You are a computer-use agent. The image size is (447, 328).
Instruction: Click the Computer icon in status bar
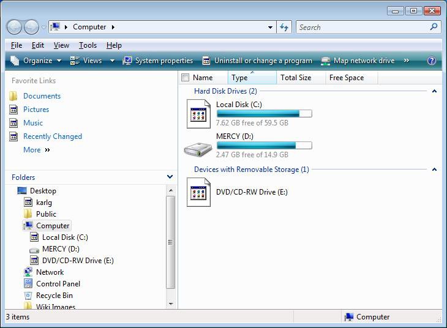coord(348,317)
